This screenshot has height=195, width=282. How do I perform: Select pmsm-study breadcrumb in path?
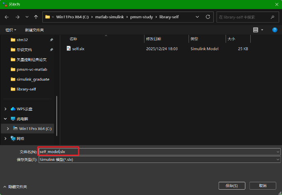pos(142,17)
